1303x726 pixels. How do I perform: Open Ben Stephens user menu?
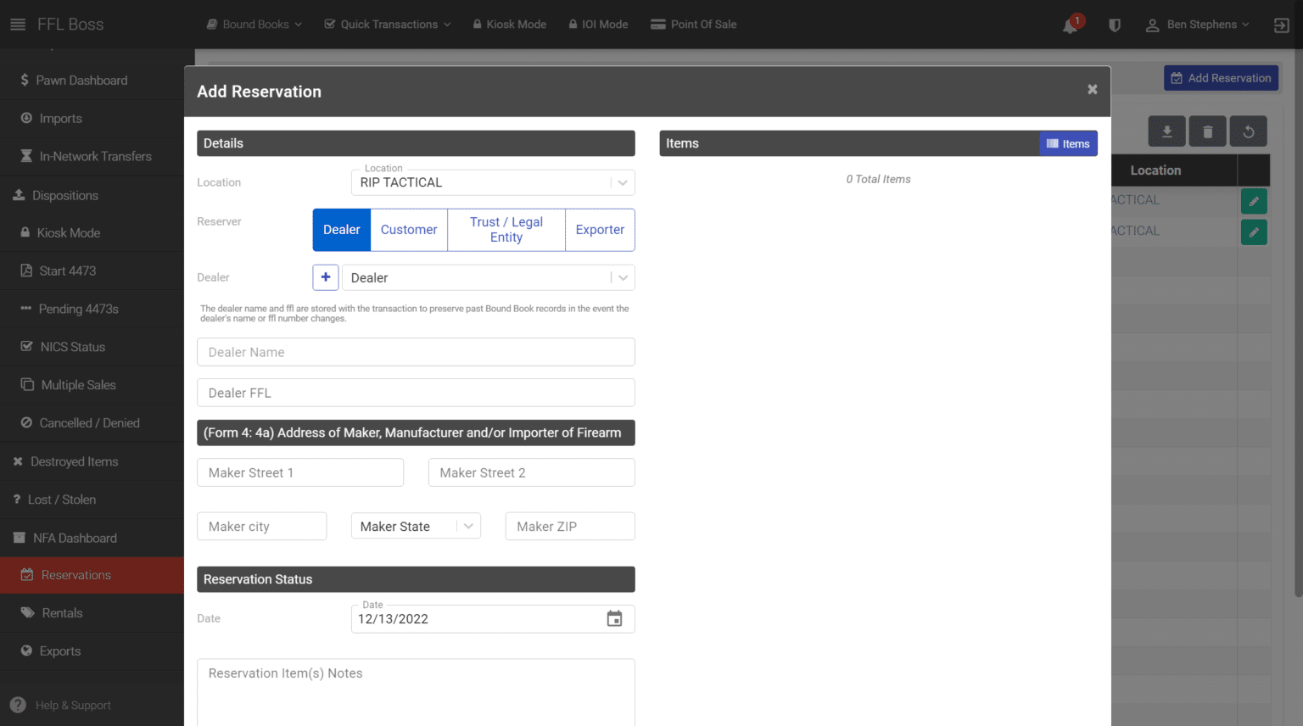click(x=1197, y=25)
